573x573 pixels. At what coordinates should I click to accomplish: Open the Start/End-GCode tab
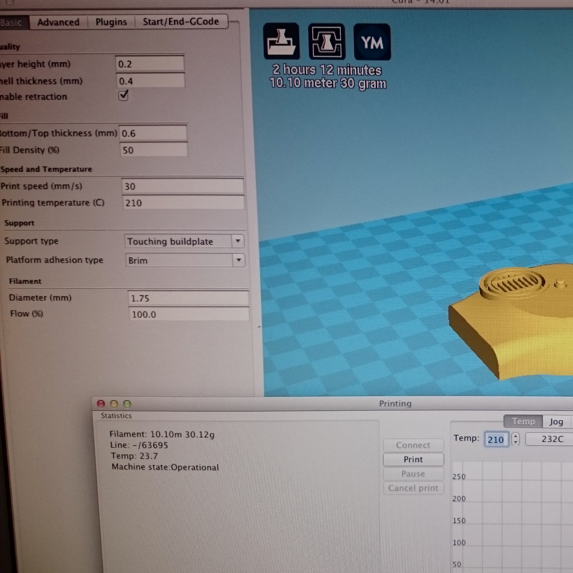[181, 21]
